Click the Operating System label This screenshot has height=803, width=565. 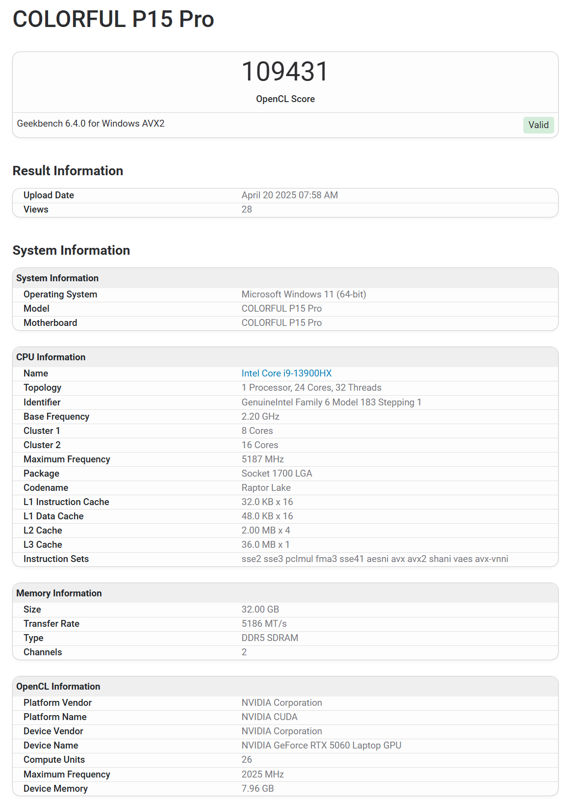pyautogui.click(x=60, y=294)
